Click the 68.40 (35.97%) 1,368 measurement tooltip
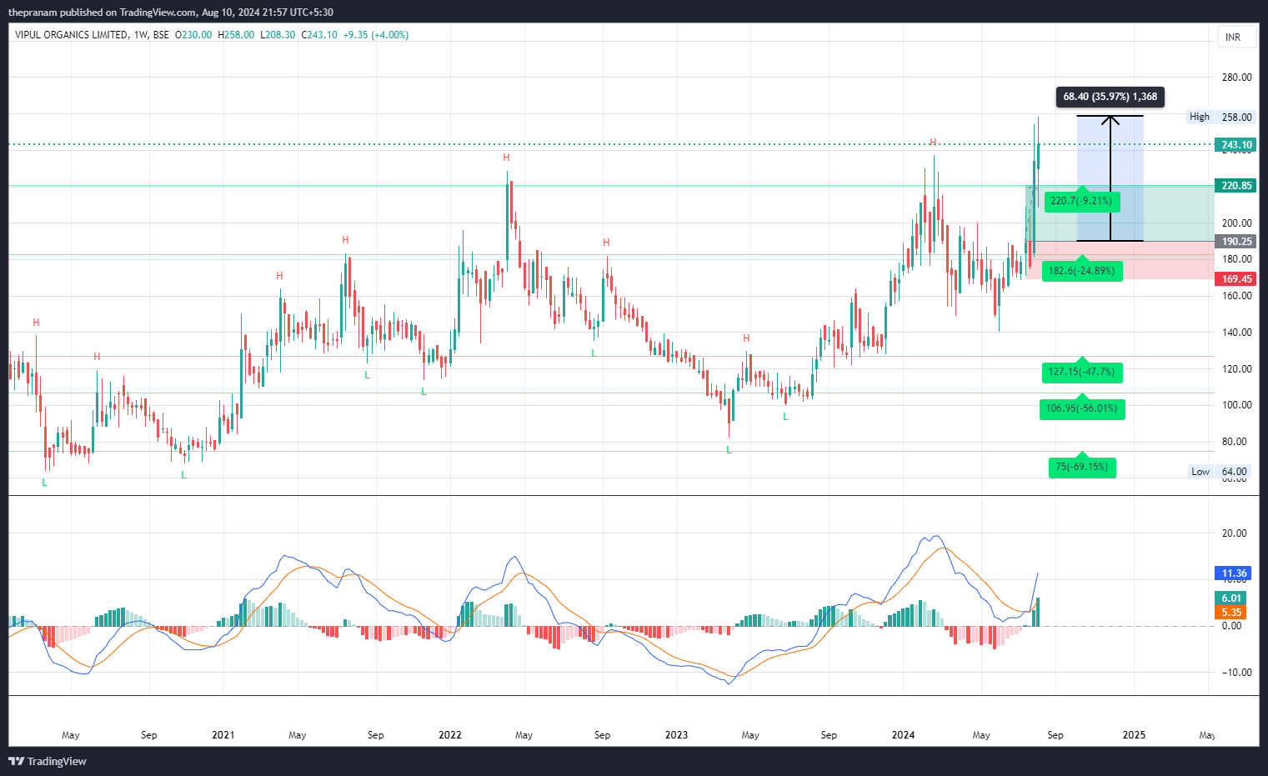The width and height of the screenshot is (1268, 776). (x=1110, y=97)
